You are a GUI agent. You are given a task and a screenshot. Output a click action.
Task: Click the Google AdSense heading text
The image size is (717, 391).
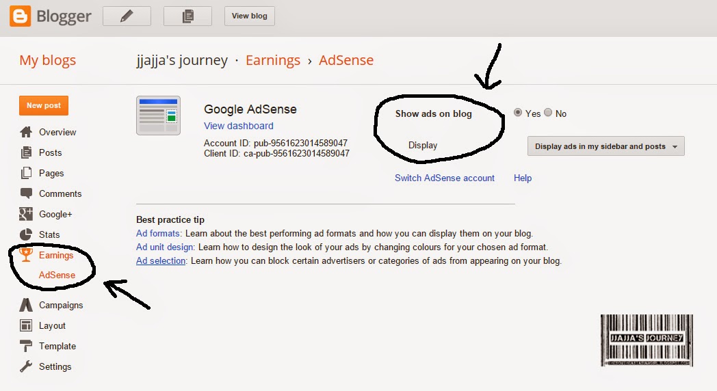tap(250, 109)
